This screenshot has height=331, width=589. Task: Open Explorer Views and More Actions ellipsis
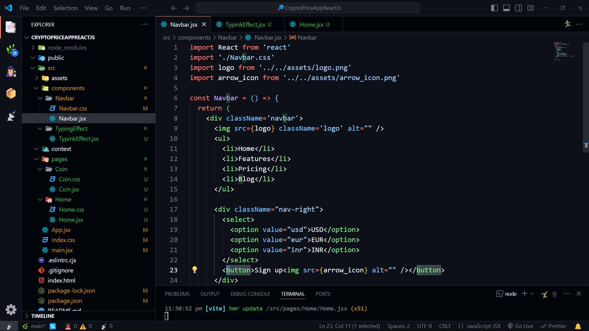click(144, 24)
